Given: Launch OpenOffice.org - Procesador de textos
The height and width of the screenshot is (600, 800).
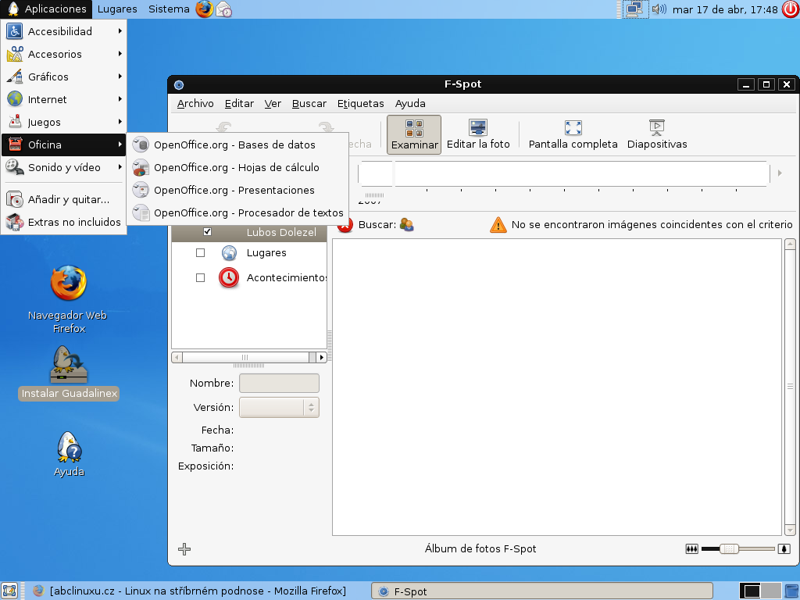Looking at the screenshot, I should tap(237, 212).
